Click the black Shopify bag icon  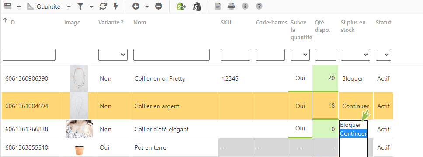197,7
